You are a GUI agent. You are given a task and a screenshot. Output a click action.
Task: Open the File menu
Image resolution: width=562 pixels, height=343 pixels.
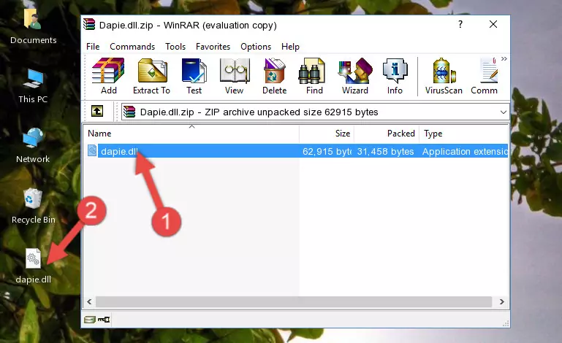pos(93,47)
